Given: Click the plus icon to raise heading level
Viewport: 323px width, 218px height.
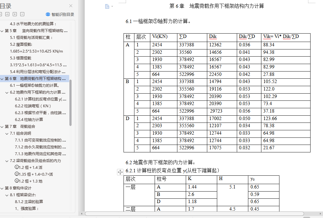Looking at the screenshot, I should (x=15, y=14).
